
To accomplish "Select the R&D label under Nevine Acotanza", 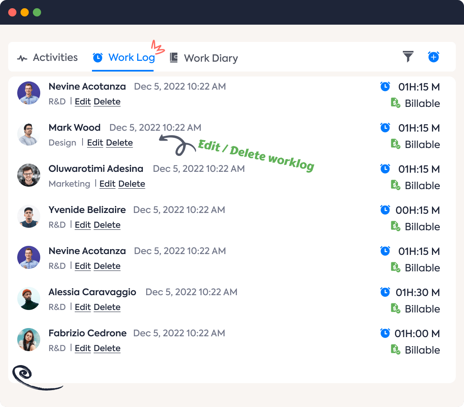I will (57, 101).
